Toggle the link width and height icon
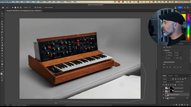The image size is (191, 107). click(x=164, y=54)
